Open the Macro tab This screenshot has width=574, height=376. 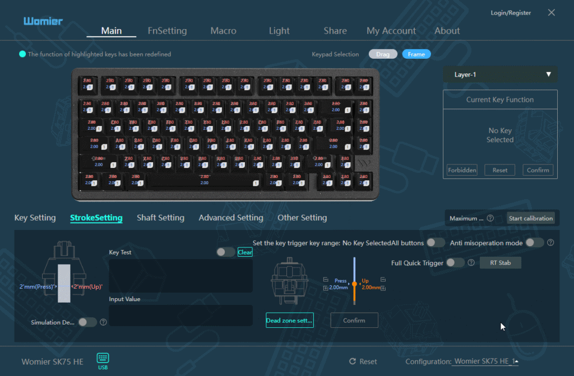tap(223, 31)
